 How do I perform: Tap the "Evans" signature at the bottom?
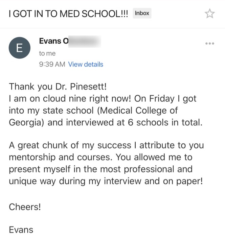click(21, 230)
